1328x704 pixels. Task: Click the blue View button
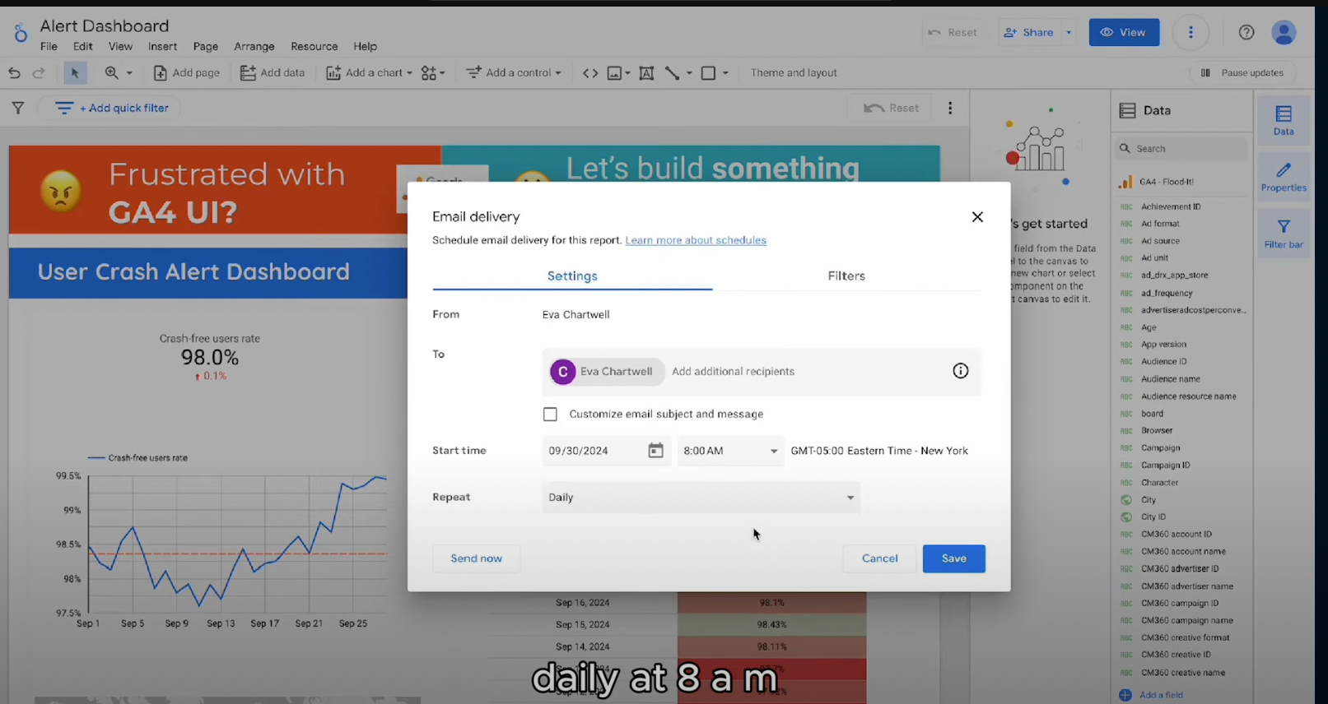[x=1124, y=33]
